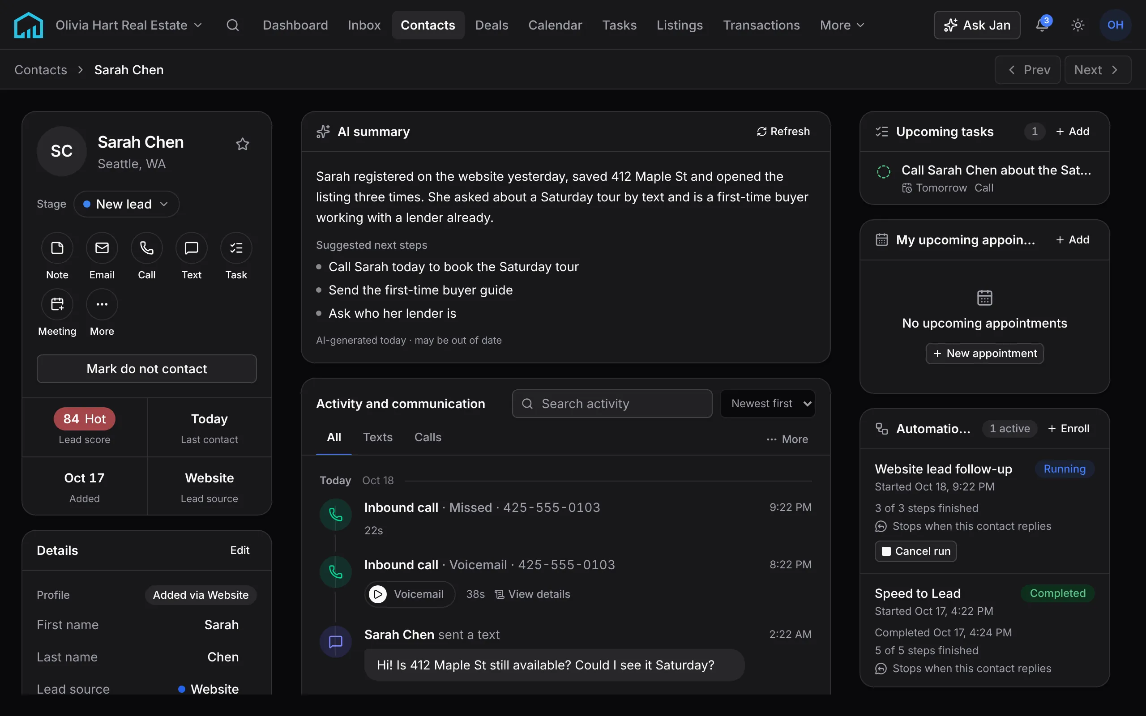The image size is (1146, 716).
Task: Cancel run for Website lead follow-up
Action: [915, 551]
